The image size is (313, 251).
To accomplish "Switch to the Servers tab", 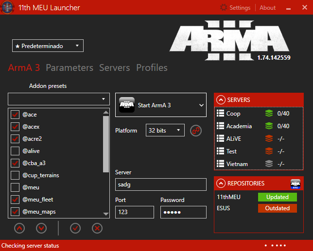I will 115,67.
